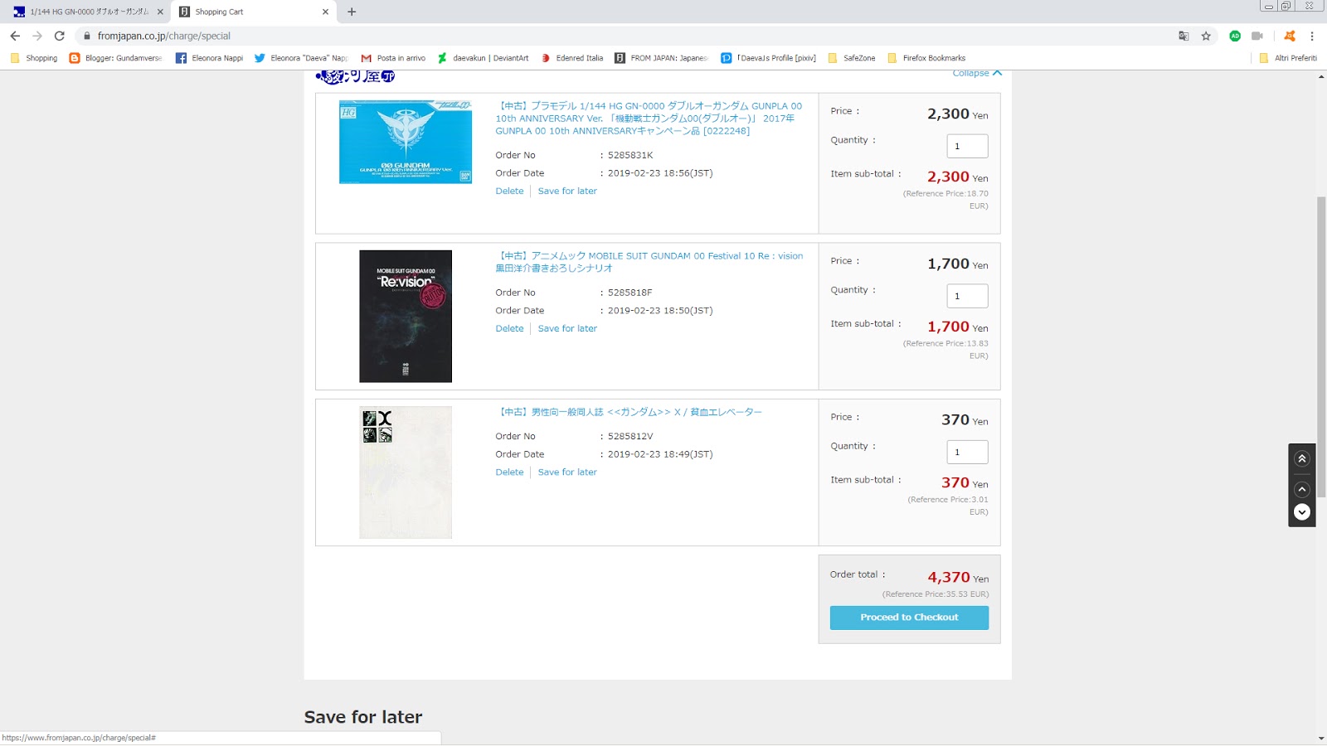Image resolution: width=1327 pixels, height=746 pixels.
Task: Reload the page with refresh icon
Action: pyautogui.click(x=59, y=36)
